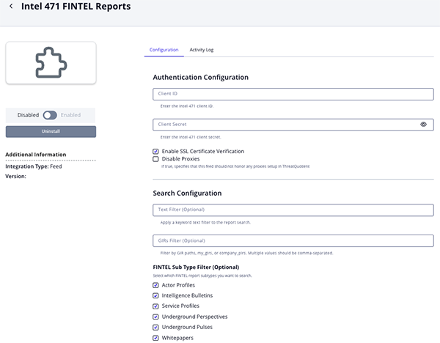The image size is (440, 343).
Task: Click the 'Enabled' toggle label
Action: pos(70,115)
